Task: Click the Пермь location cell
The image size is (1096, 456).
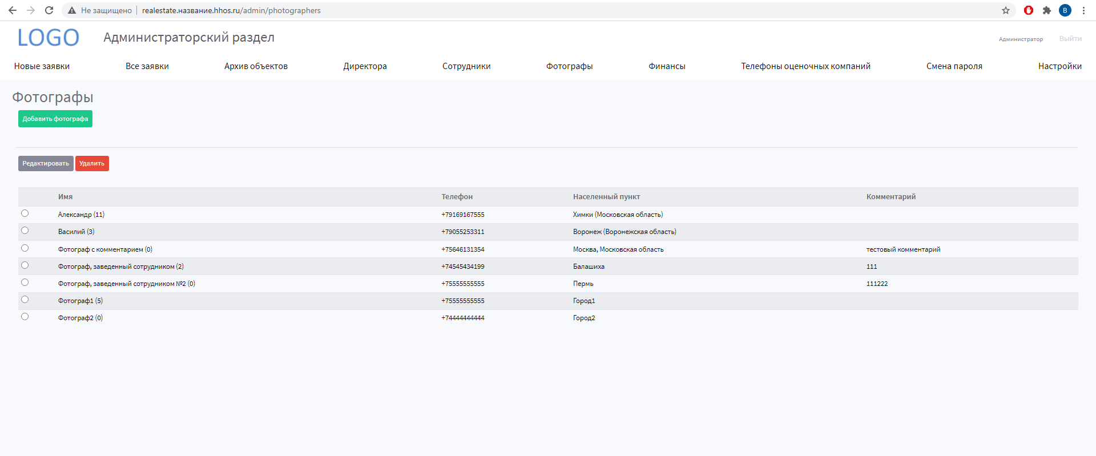Action: 583,284
